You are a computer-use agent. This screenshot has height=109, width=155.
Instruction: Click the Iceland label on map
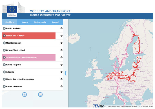[73, 38]
